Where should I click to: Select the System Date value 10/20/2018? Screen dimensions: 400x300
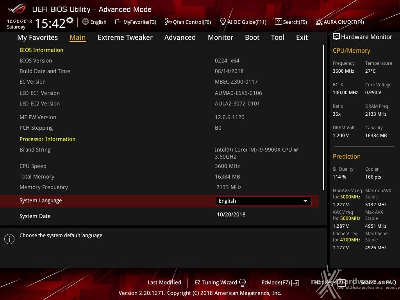231,214
